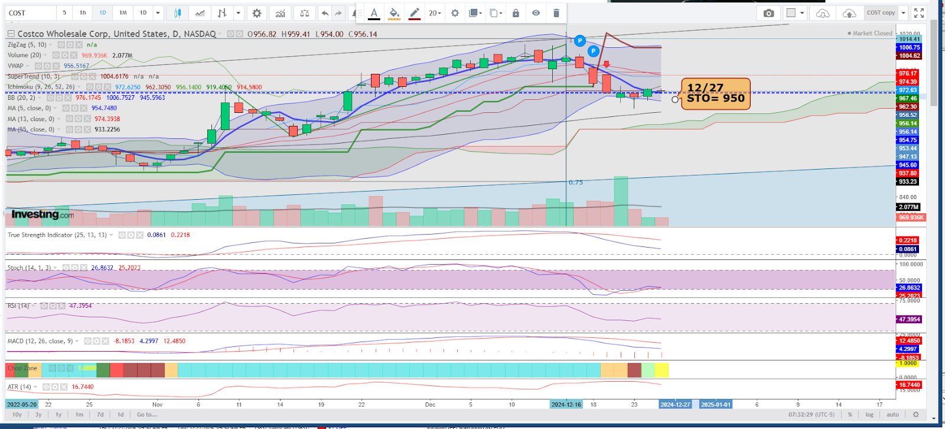Change text color of the drawing
This screenshot has height=429, width=945.
pos(374,12)
